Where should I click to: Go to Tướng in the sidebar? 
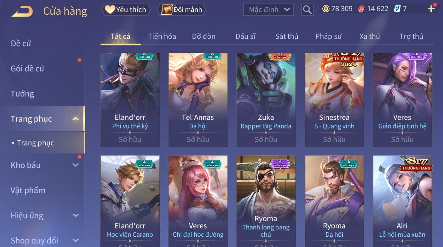(x=22, y=94)
